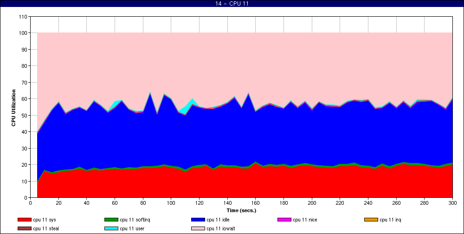Viewport: 464px width, 234px height.
Task: Click the red cpu 11 sys legend swatch
Action: 24,220
